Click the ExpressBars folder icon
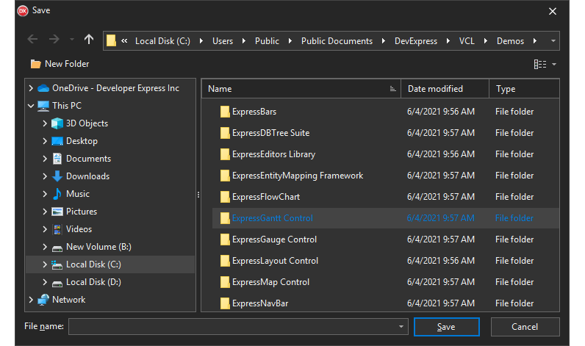This screenshot has width=585, height=346. [x=225, y=112]
